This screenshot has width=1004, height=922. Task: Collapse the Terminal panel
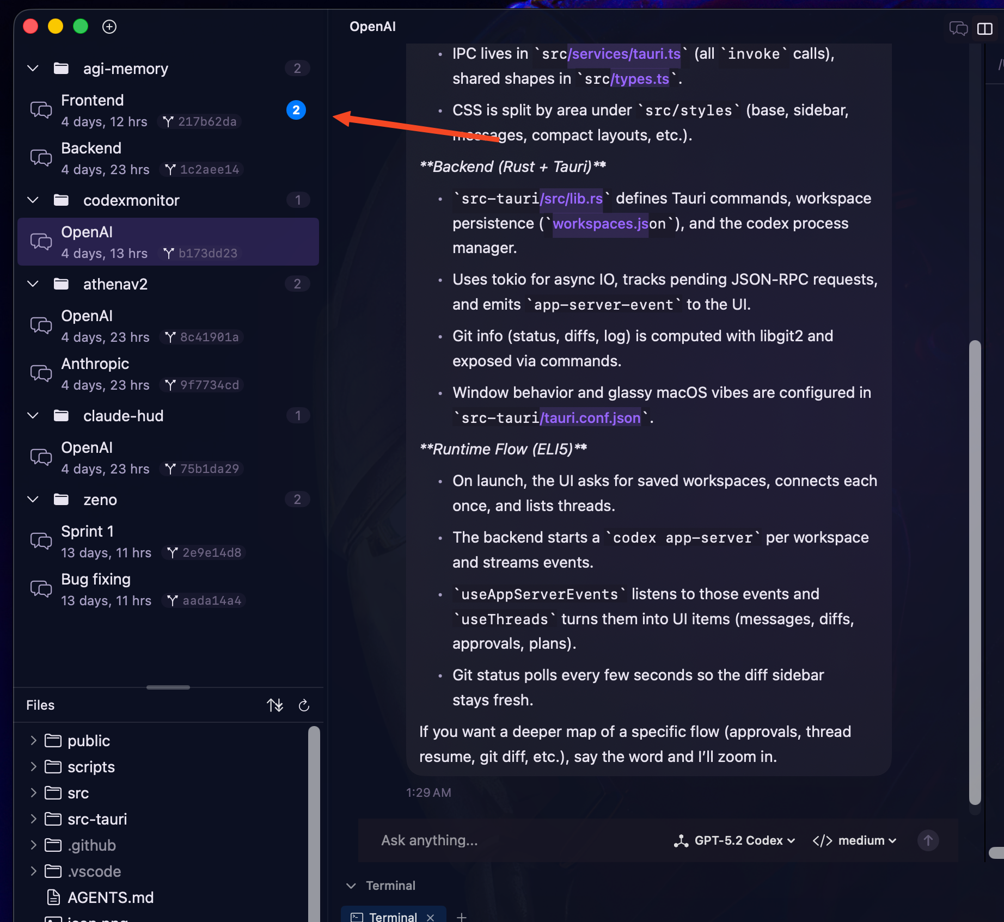coord(351,886)
